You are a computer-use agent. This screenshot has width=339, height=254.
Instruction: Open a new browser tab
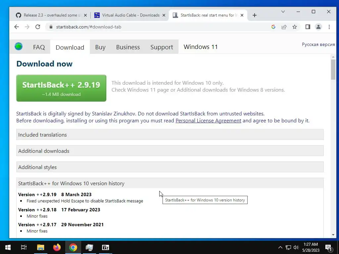(255, 15)
